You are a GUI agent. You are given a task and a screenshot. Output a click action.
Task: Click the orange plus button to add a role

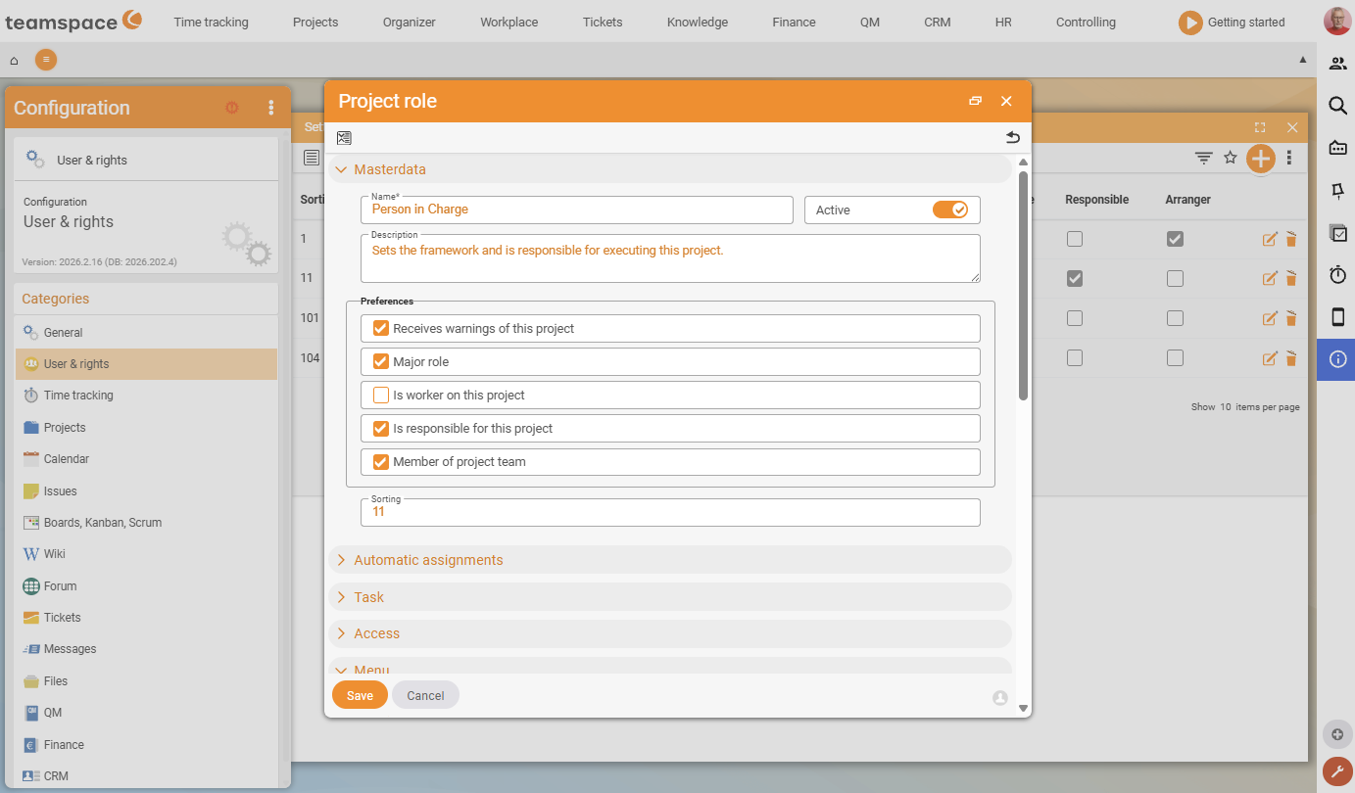1260,158
